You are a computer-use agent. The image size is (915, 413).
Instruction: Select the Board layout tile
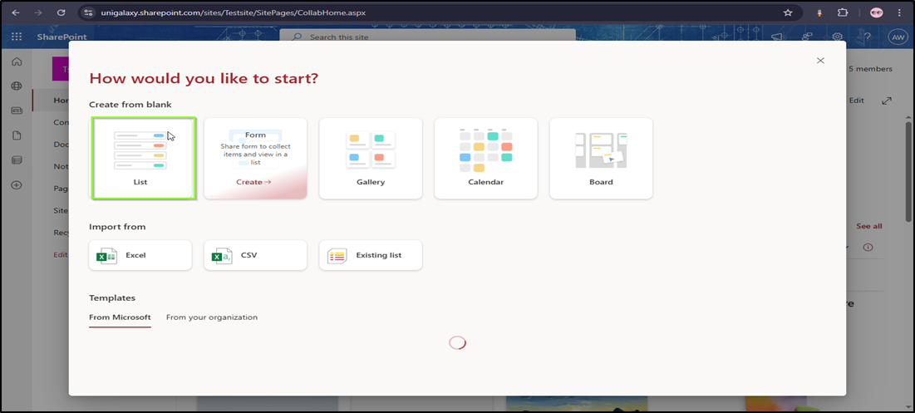tap(601, 158)
